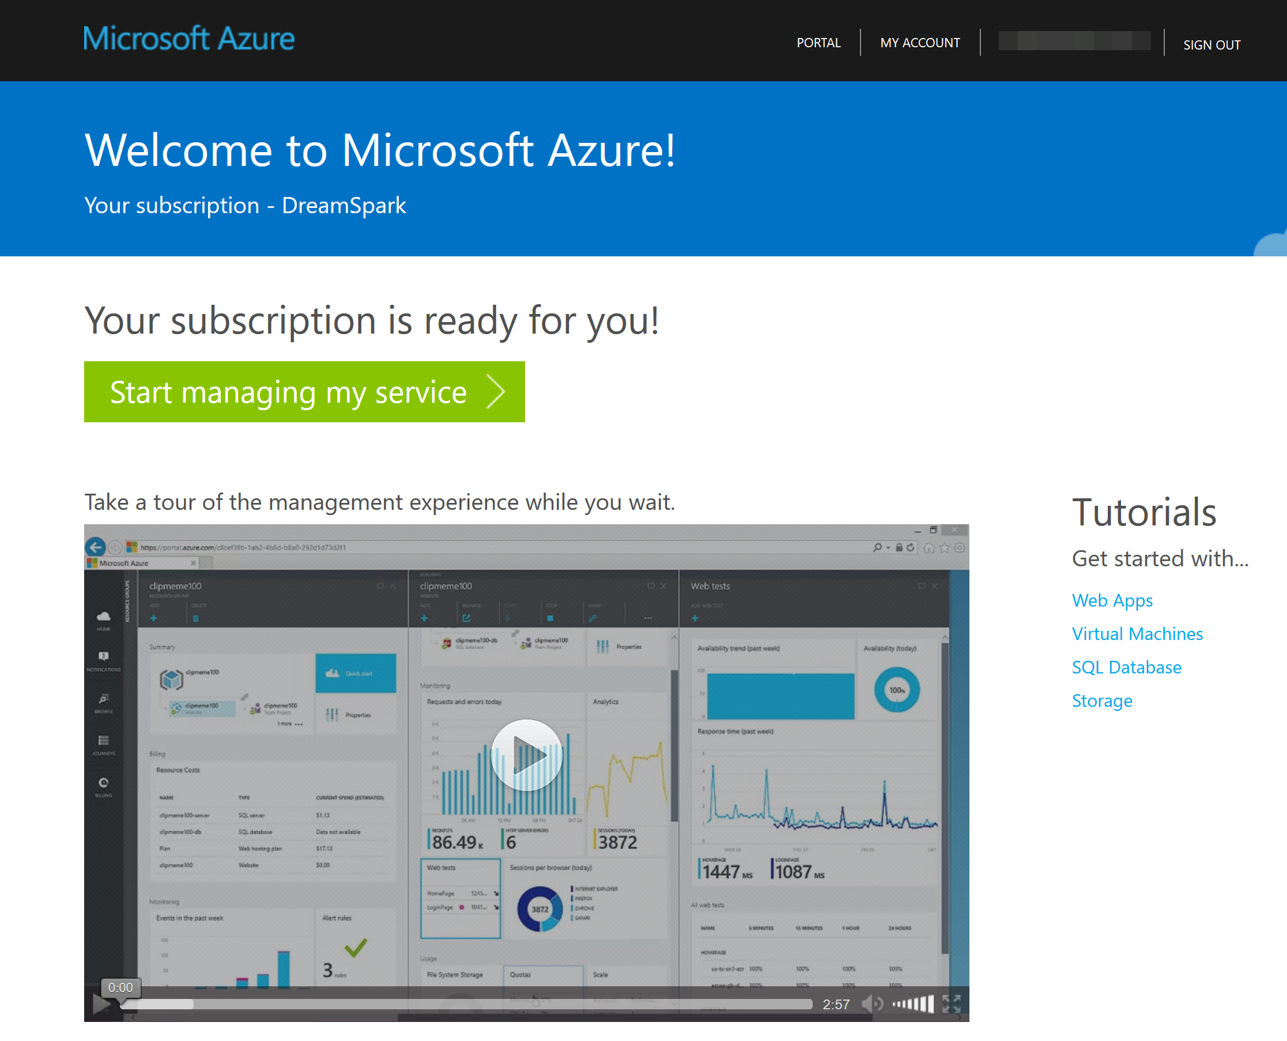The image size is (1287, 1041).
Task: Click the Microsoft Azure logo
Action: [189, 39]
